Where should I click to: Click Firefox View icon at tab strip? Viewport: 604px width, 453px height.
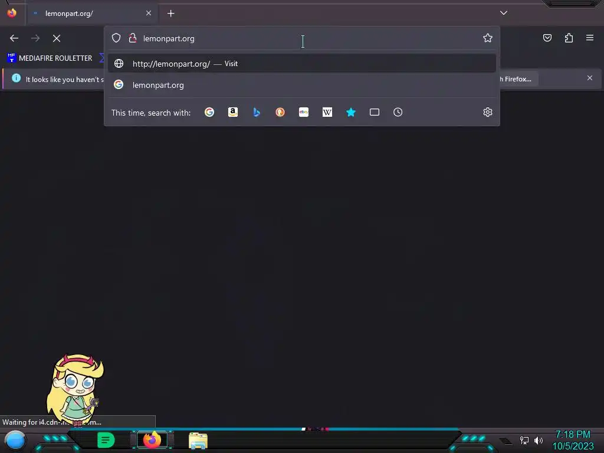click(x=12, y=13)
